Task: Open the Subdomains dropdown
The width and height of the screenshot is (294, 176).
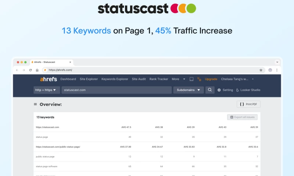Action: [x=189, y=90]
